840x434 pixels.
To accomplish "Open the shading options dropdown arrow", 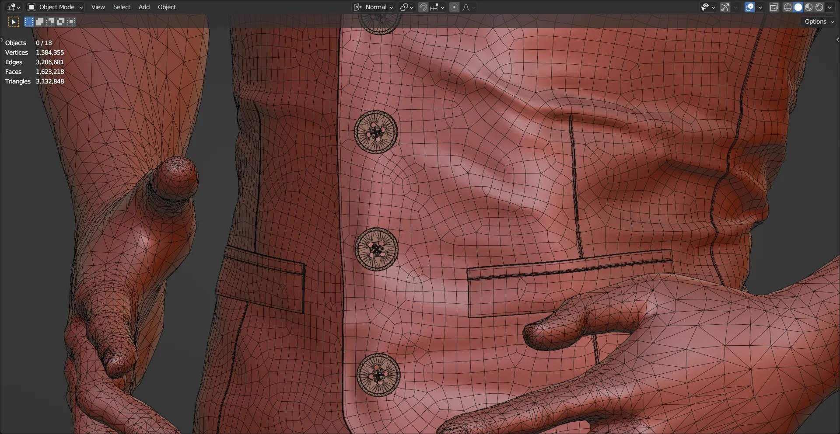I will (829, 7).
